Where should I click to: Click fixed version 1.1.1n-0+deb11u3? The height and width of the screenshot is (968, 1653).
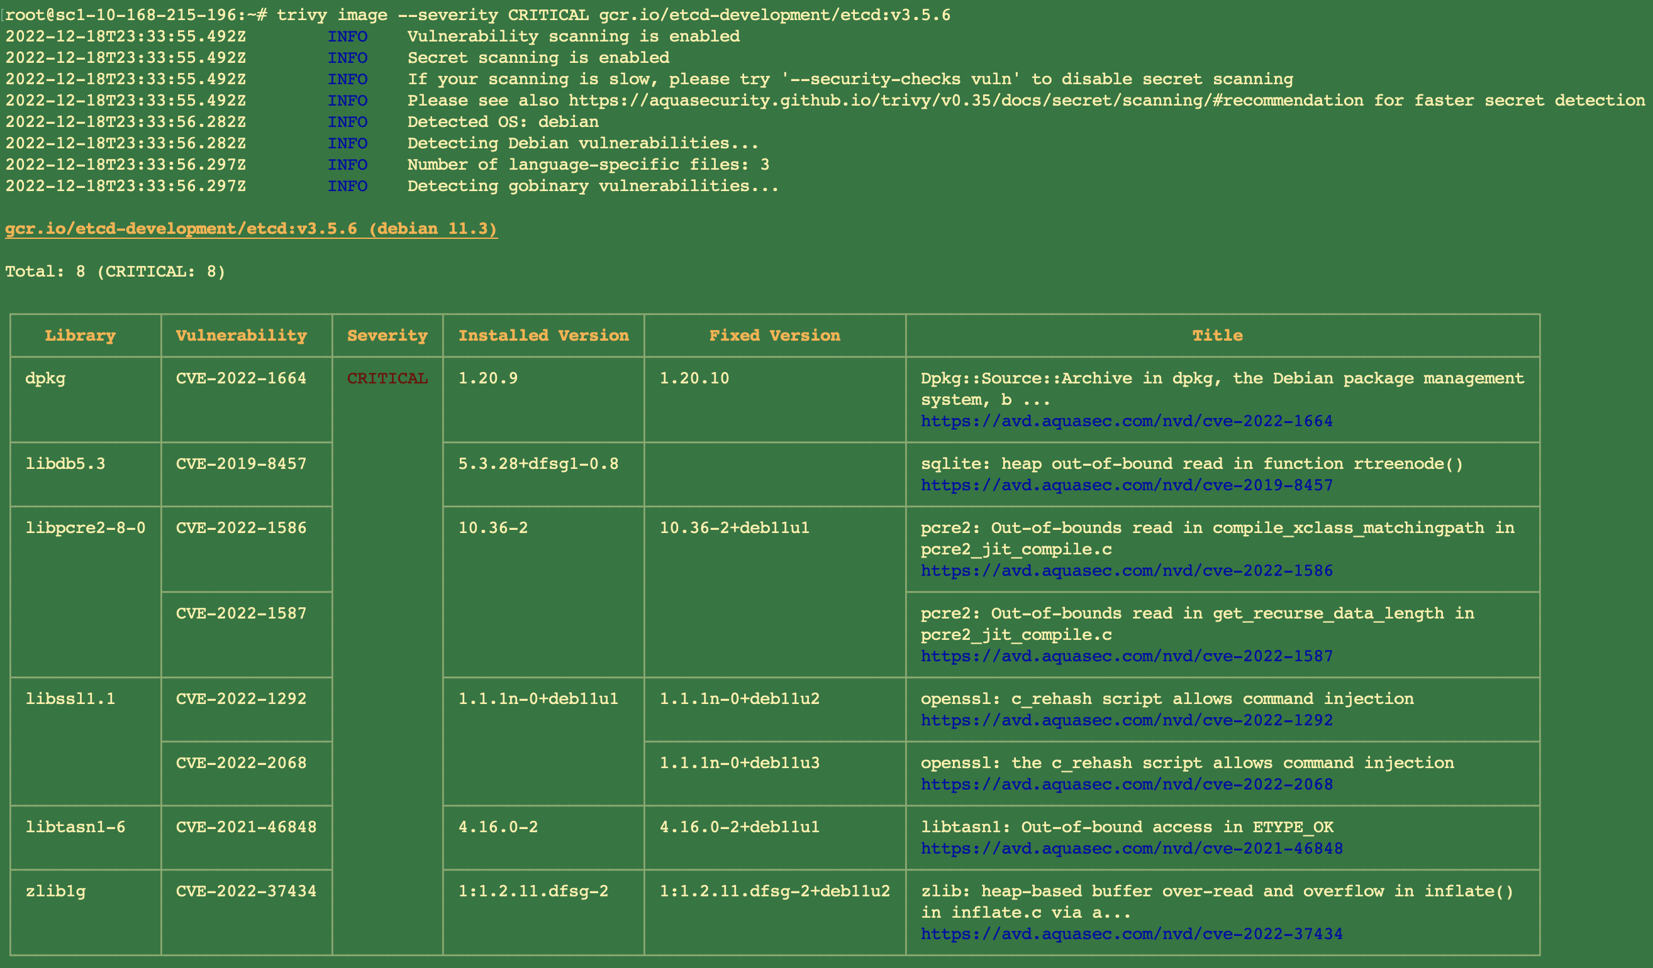(x=739, y=763)
